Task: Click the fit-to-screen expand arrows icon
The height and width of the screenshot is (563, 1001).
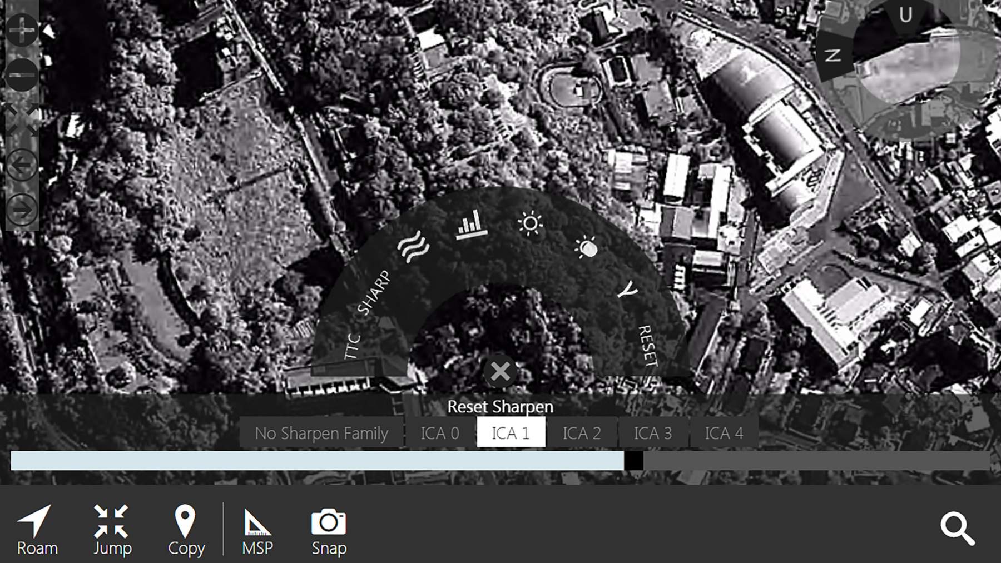Action: pos(22,120)
